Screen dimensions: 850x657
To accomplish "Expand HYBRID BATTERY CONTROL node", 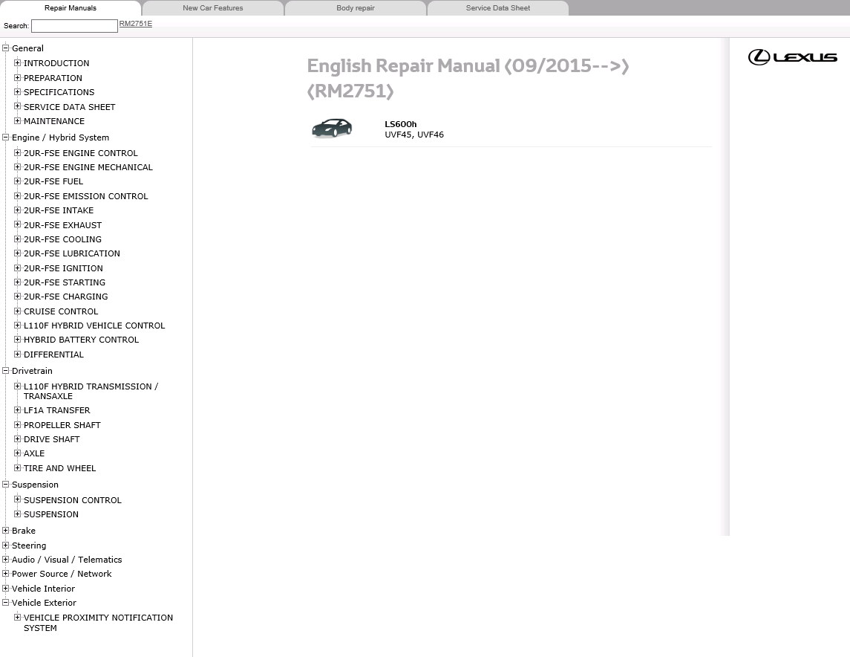I will [17, 339].
